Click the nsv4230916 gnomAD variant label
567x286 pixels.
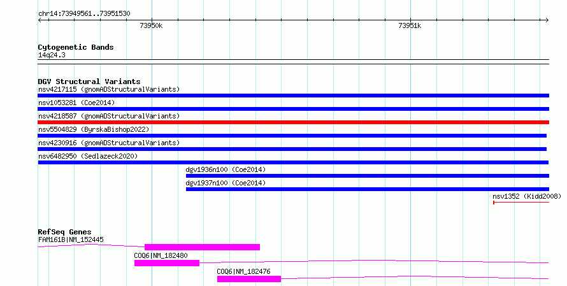pyautogui.click(x=109, y=143)
